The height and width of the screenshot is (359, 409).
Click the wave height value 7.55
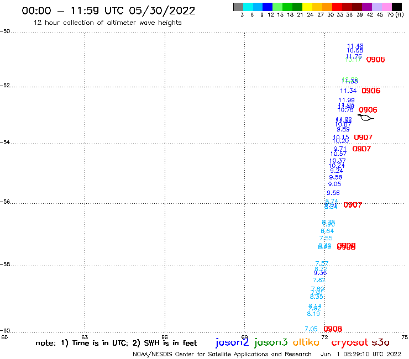tap(326, 238)
